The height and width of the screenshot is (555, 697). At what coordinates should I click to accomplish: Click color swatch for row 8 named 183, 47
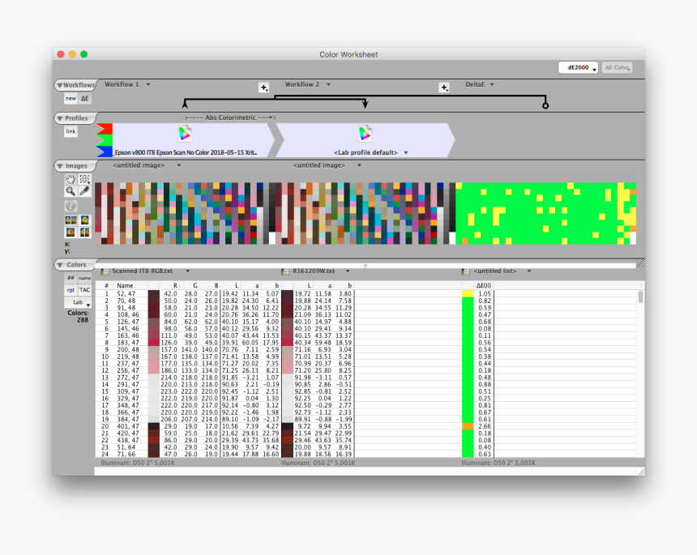pos(154,343)
